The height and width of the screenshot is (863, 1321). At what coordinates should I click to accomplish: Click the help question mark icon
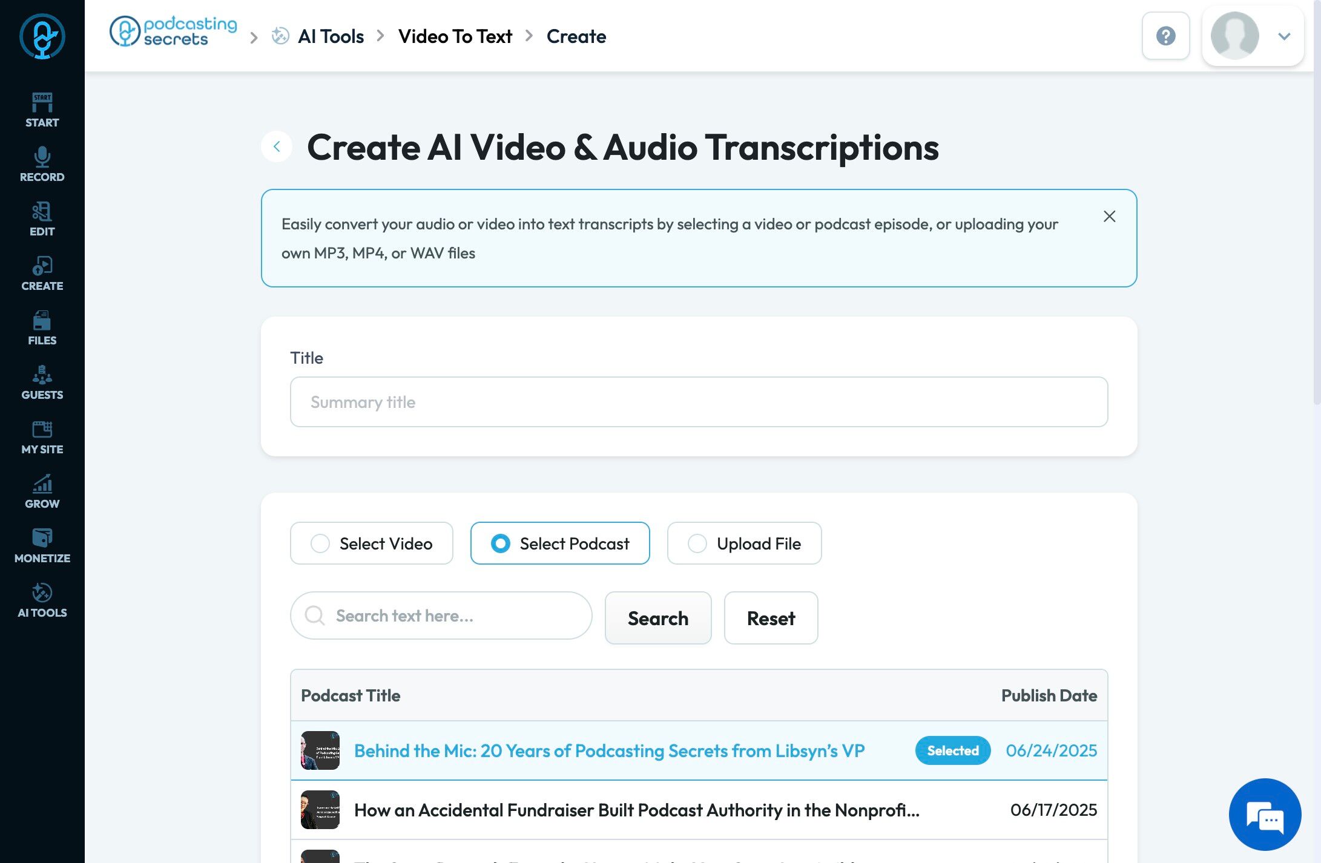point(1165,36)
